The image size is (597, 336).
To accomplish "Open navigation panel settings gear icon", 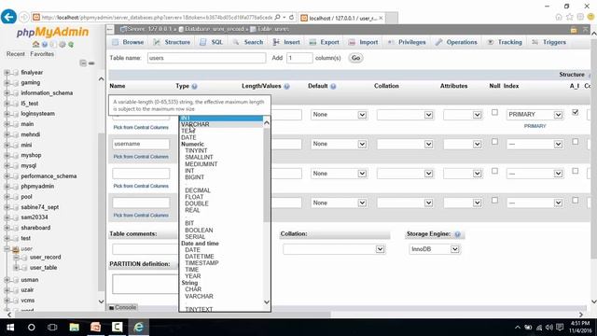I will 62,44.
